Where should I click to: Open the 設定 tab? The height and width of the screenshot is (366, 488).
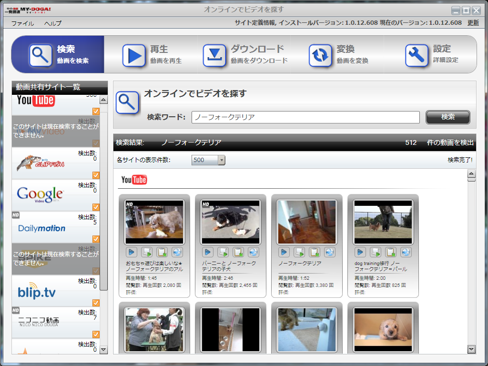[430, 54]
